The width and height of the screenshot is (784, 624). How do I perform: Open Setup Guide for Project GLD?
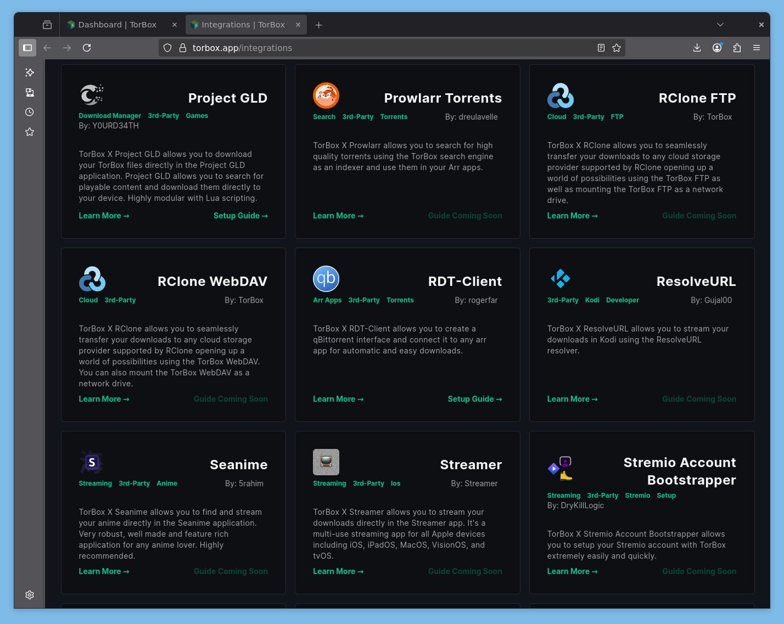click(241, 216)
